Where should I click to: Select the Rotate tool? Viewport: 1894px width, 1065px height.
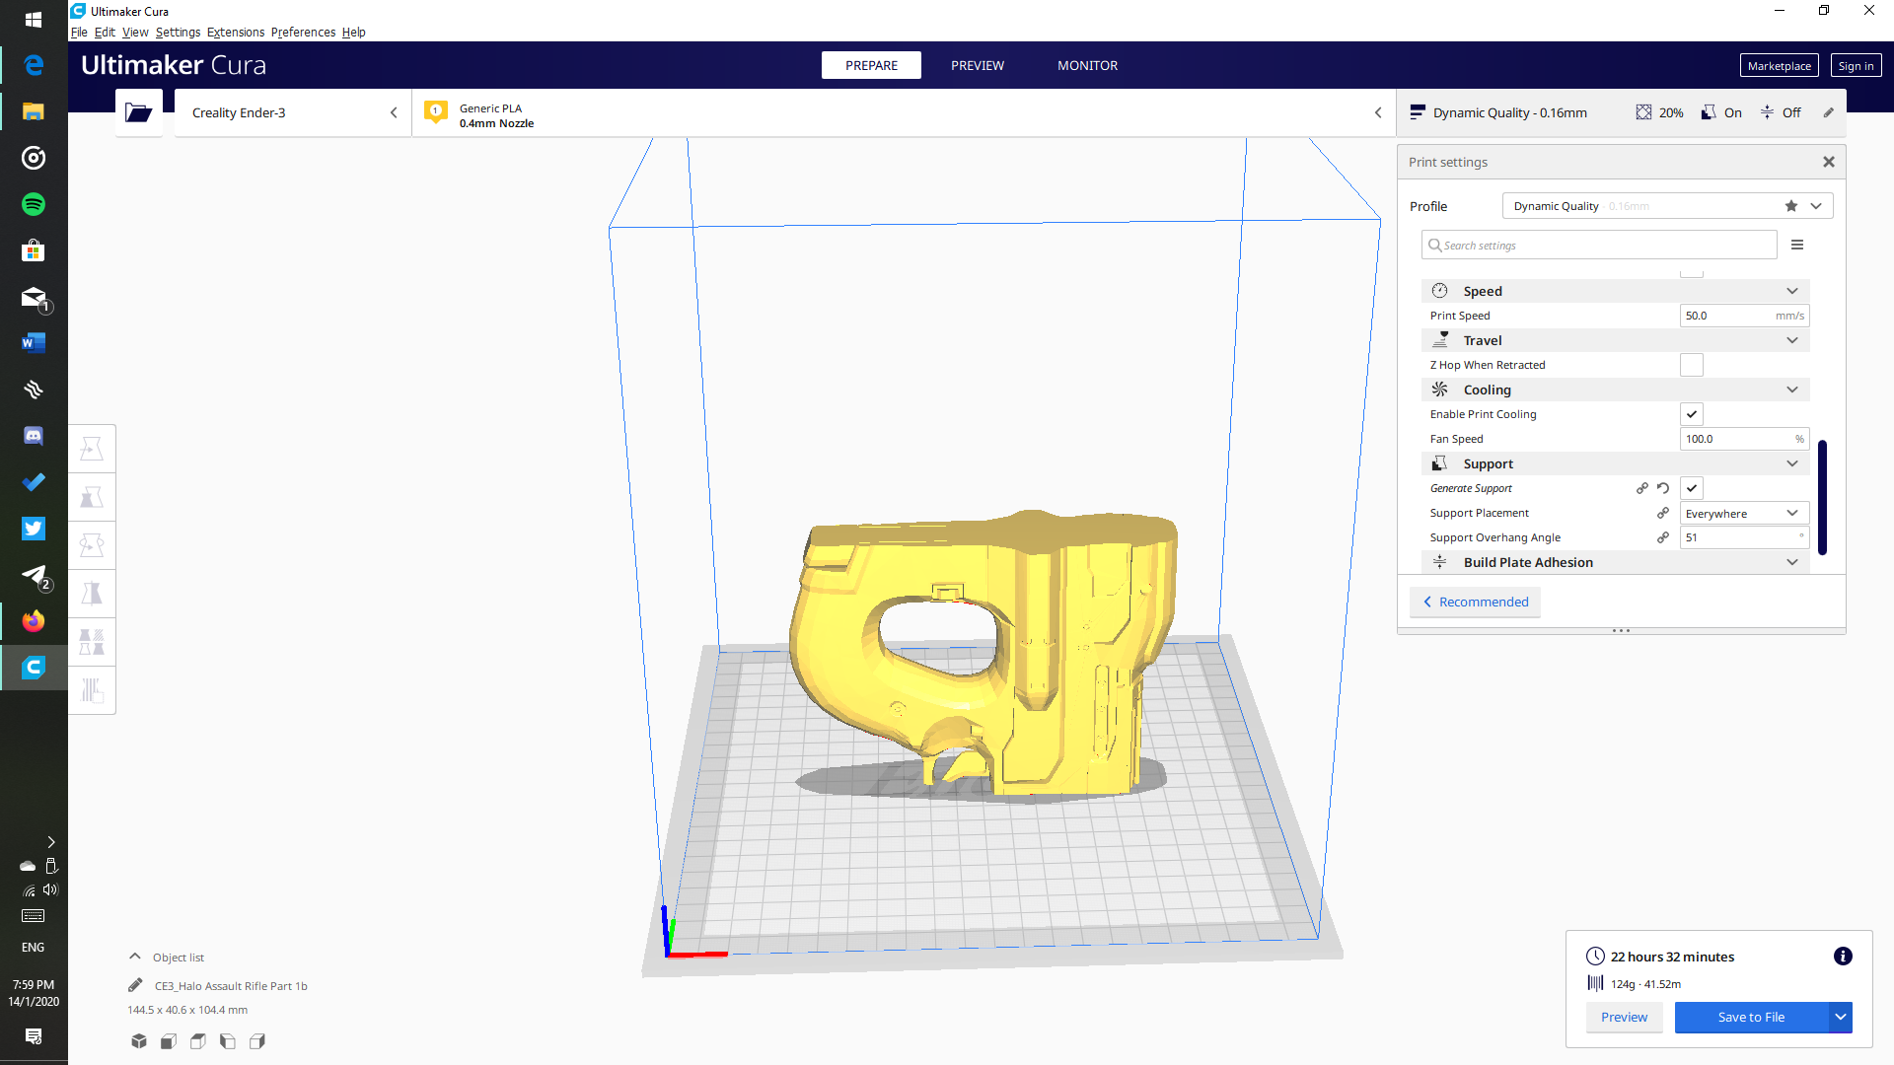point(92,545)
